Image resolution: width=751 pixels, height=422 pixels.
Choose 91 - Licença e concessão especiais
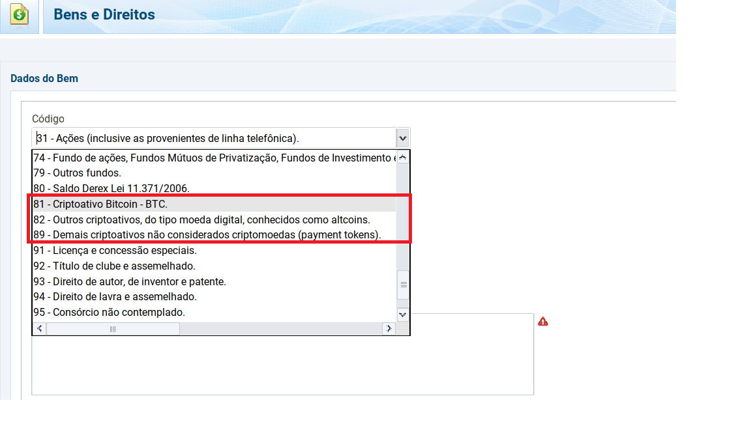[x=115, y=250]
